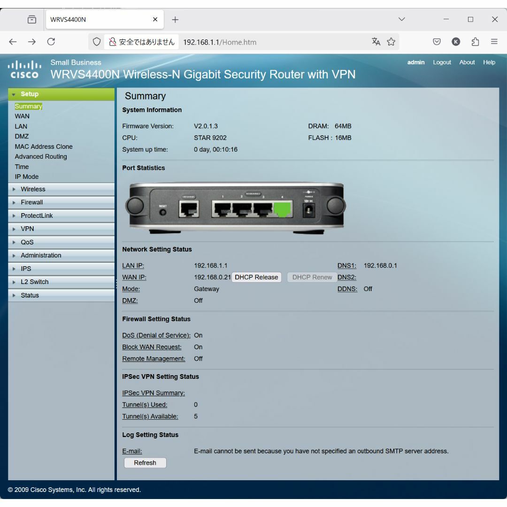The image size is (507, 507).
Task: Click the green LAN port 4 on router image
Action: pos(283,209)
